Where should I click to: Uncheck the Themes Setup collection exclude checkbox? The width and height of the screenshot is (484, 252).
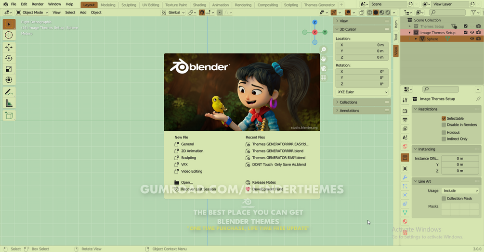click(x=466, y=26)
